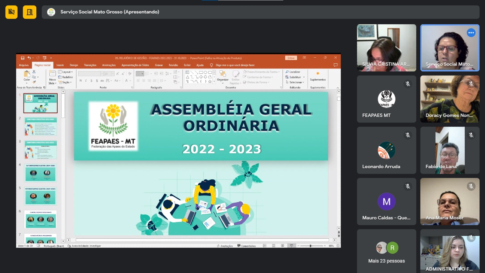Screen dimensions: 485x273
Task: Select slide 2 thumbnail Diretoria Executiva
Action: [40, 127]
